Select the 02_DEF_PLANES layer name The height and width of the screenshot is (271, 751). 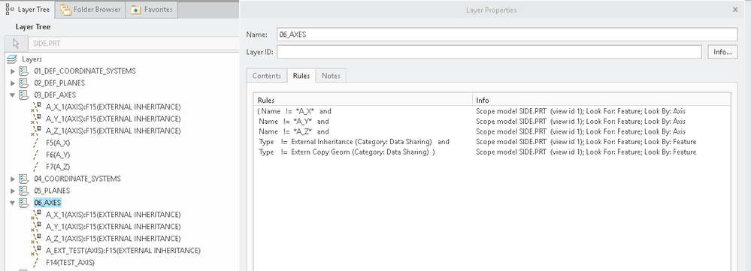[x=59, y=83]
